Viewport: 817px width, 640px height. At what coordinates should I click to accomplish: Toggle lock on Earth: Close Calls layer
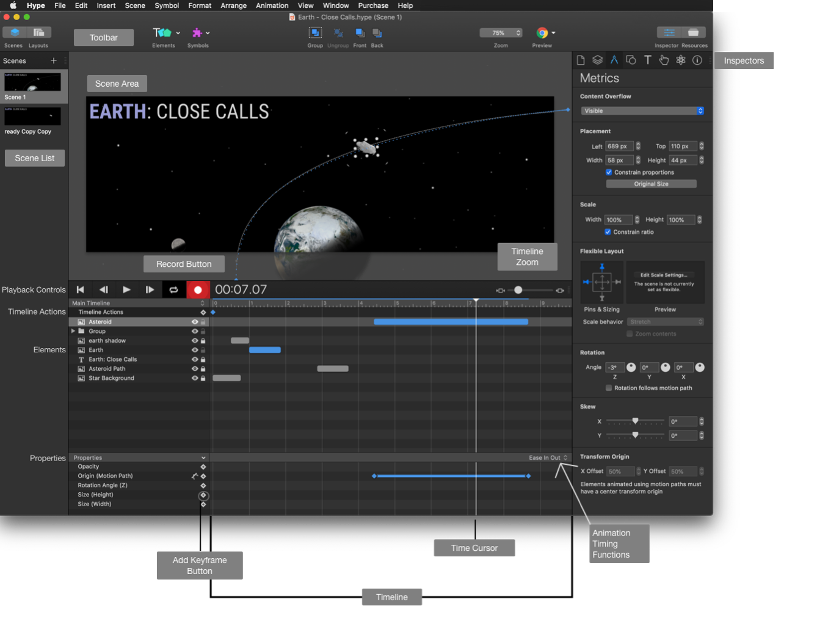pos(203,359)
